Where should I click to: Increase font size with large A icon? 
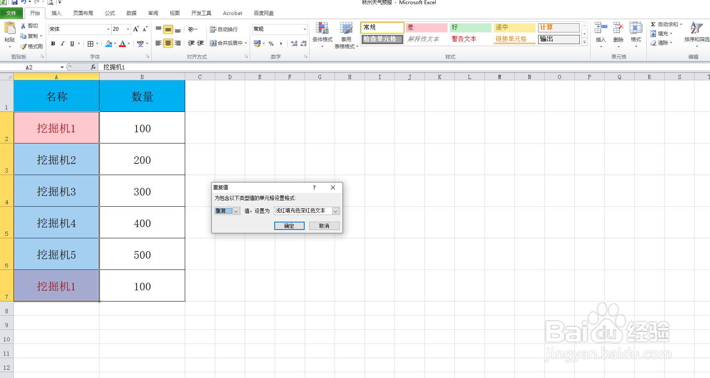(x=136, y=29)
